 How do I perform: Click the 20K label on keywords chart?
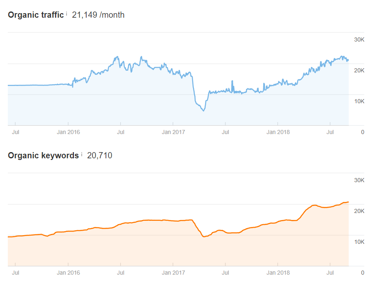[359, 211]
